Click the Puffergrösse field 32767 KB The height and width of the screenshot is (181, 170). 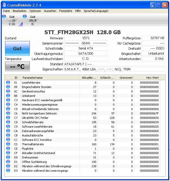tap(153, 38)
